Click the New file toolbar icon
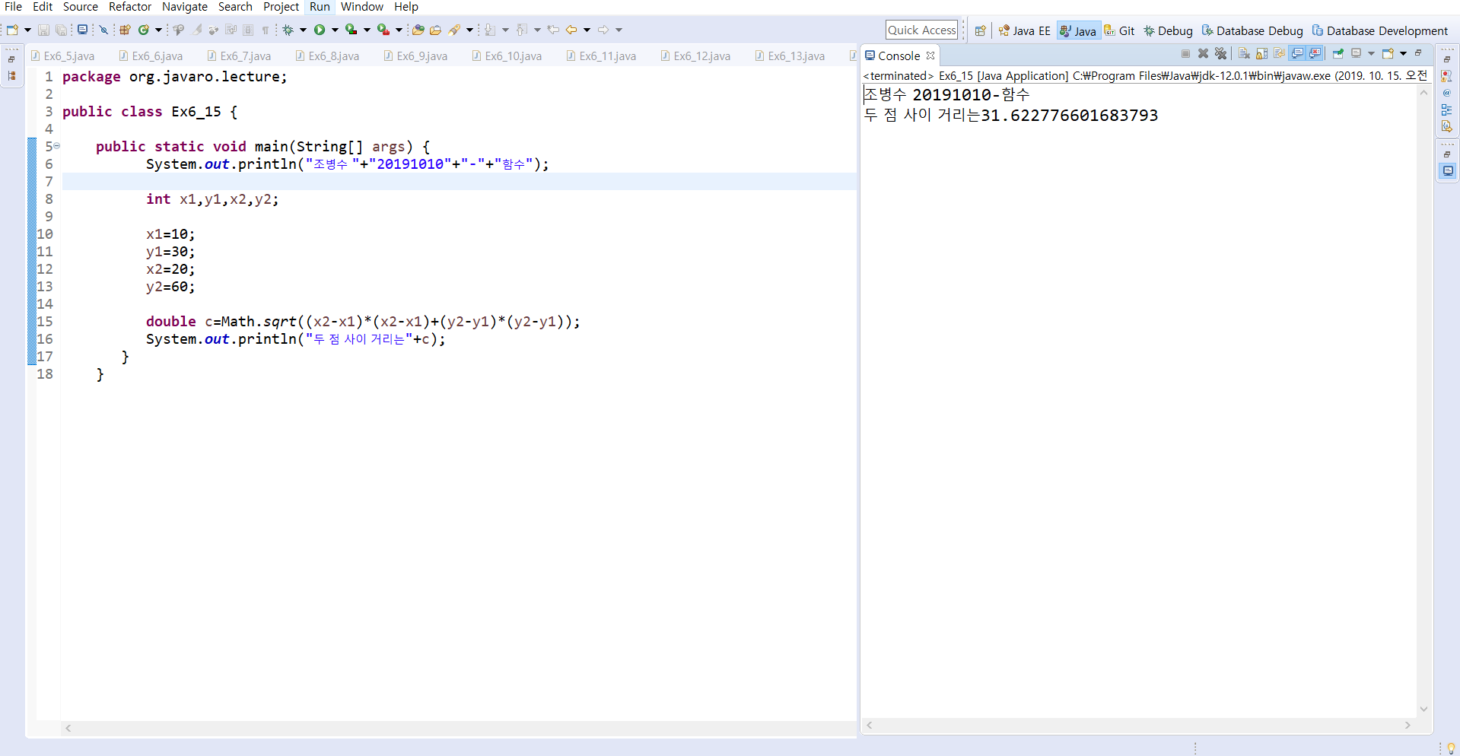Viewport: 1460px width, 756px height. coord(12,30)
